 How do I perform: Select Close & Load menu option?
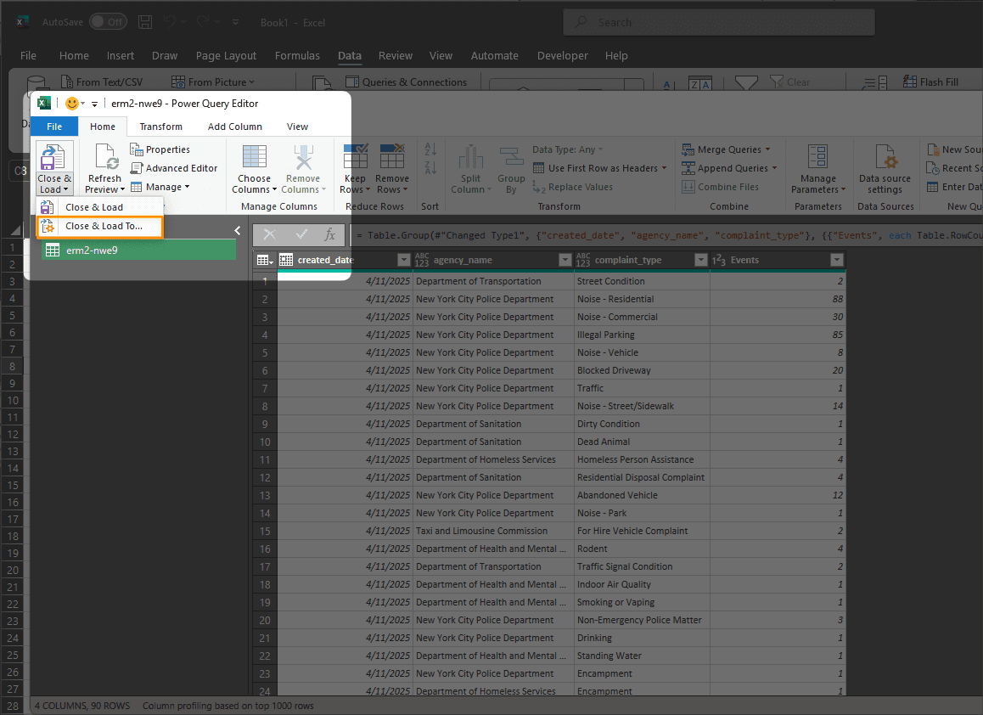(99, 207)
